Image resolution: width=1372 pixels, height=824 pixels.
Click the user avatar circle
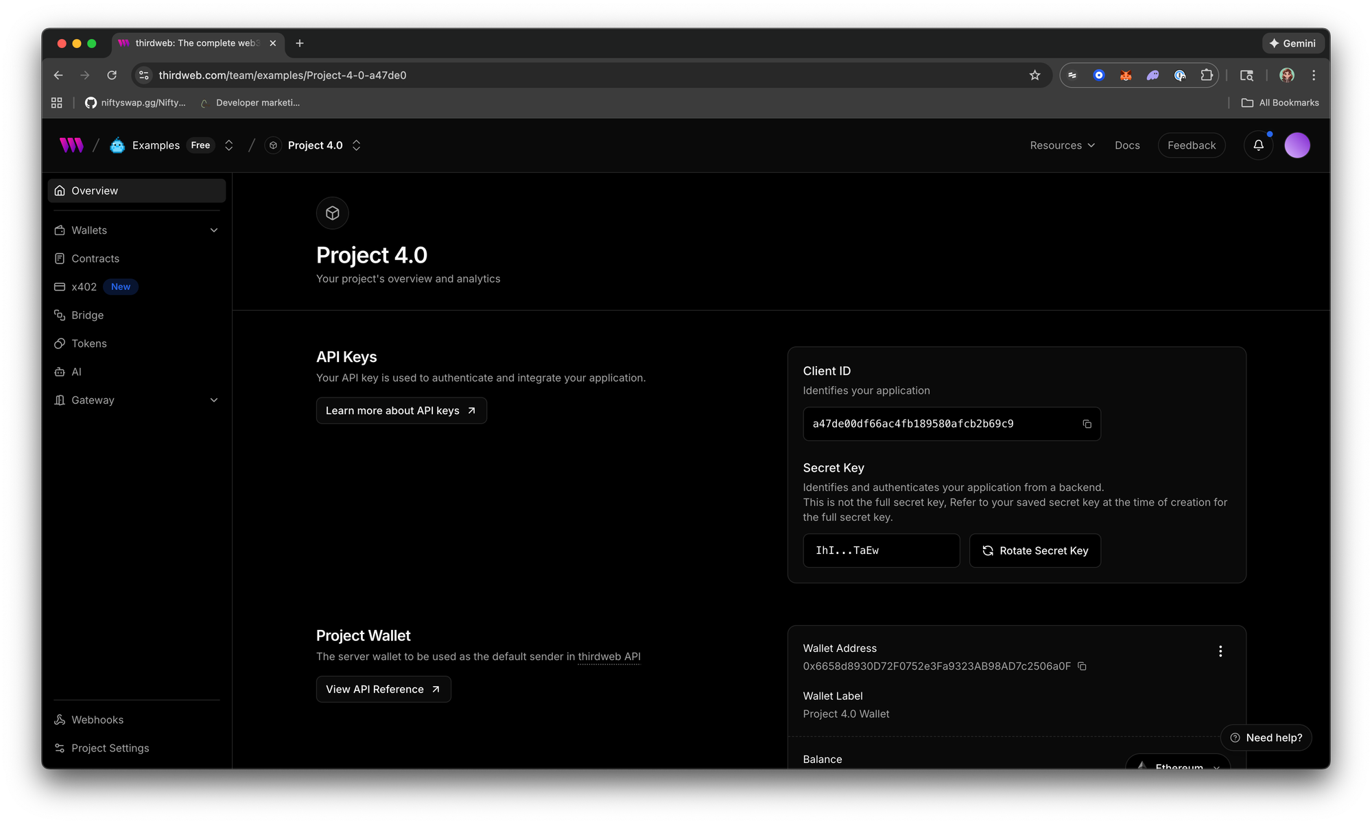click(x=1297, y=145)
